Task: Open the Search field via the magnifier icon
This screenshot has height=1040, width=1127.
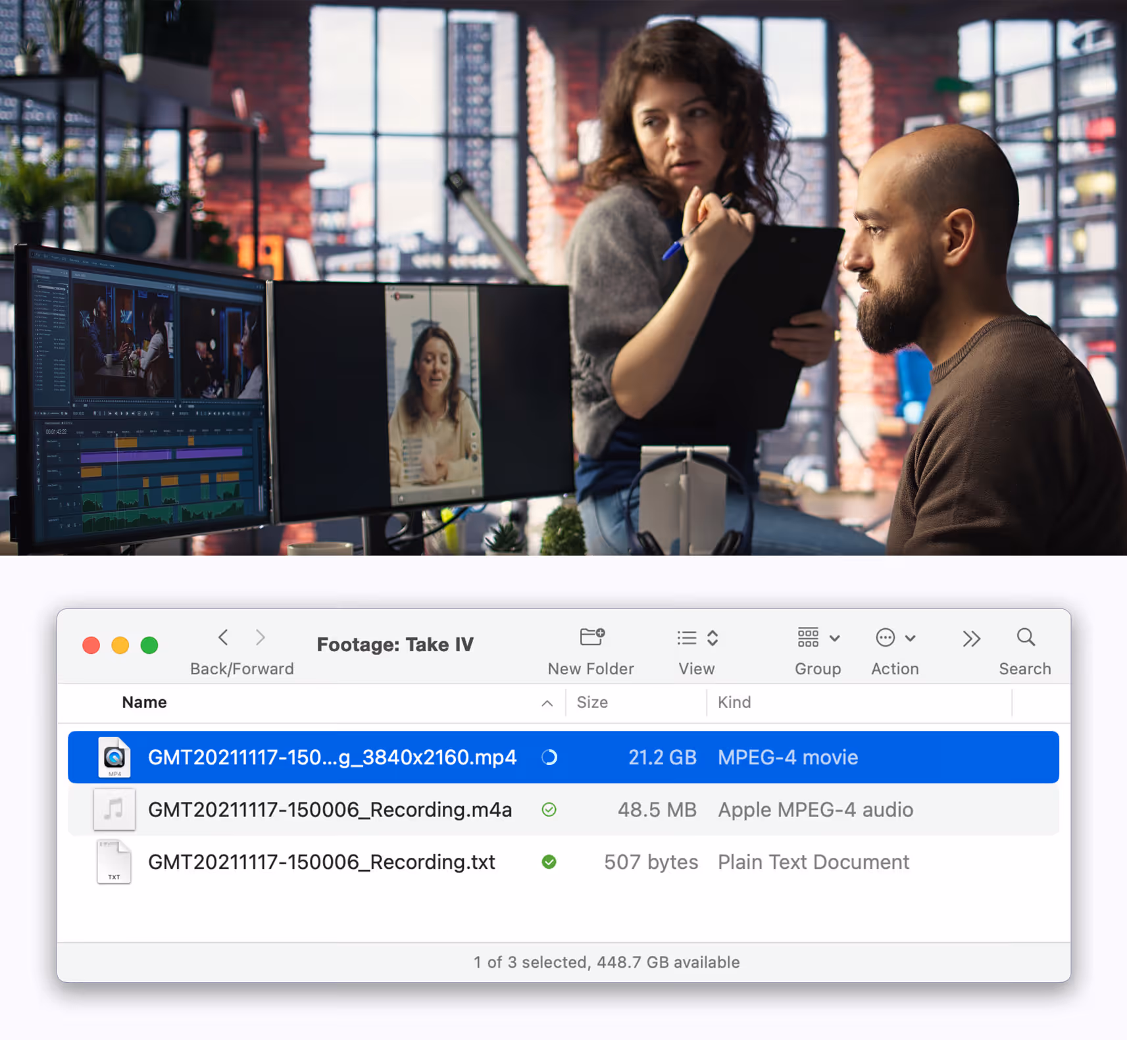Action: (x=1024, y=637)
